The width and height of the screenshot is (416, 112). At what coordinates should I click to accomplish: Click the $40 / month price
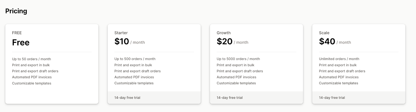pyautogui.click(x=335, y=41)
